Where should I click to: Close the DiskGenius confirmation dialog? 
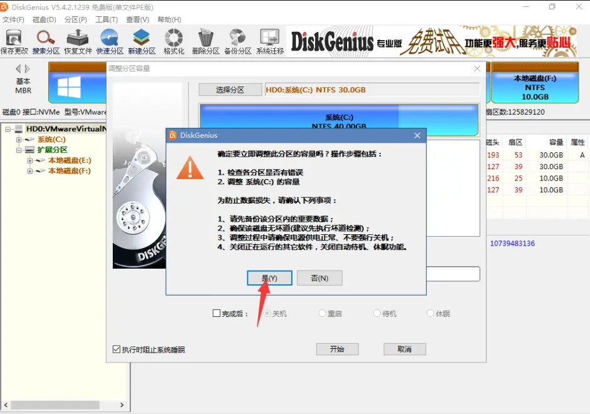click(x=417, y=135)
